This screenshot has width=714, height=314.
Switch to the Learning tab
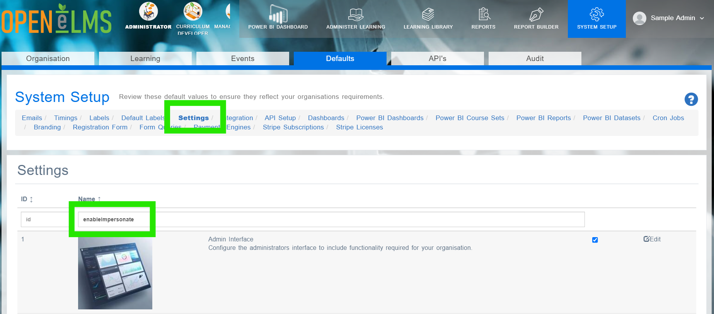coord(145,59)
